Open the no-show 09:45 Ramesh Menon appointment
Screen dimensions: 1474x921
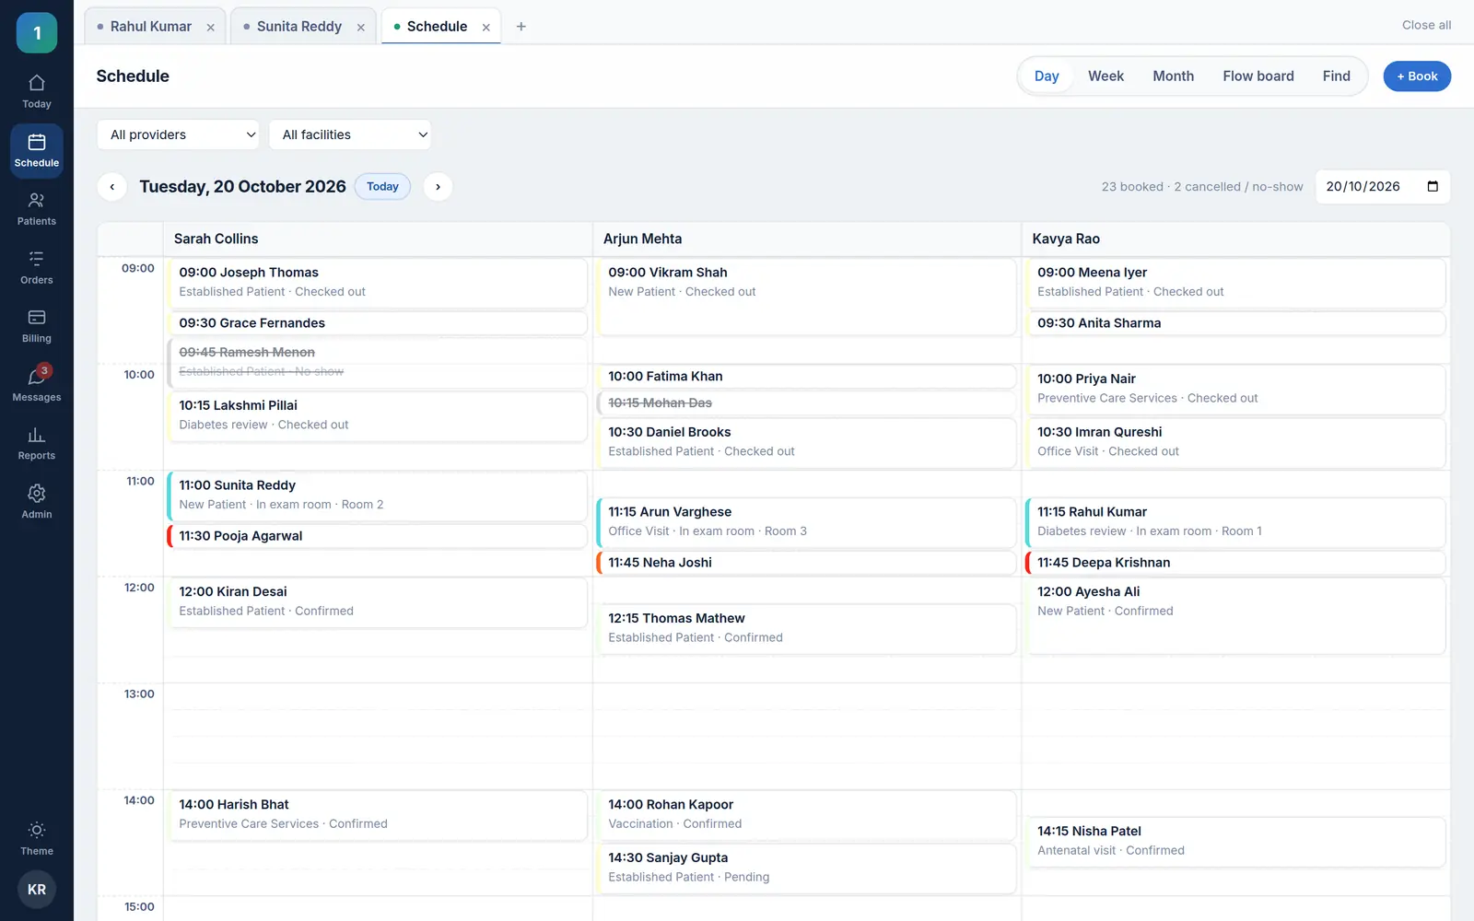[x=377, y=363]
